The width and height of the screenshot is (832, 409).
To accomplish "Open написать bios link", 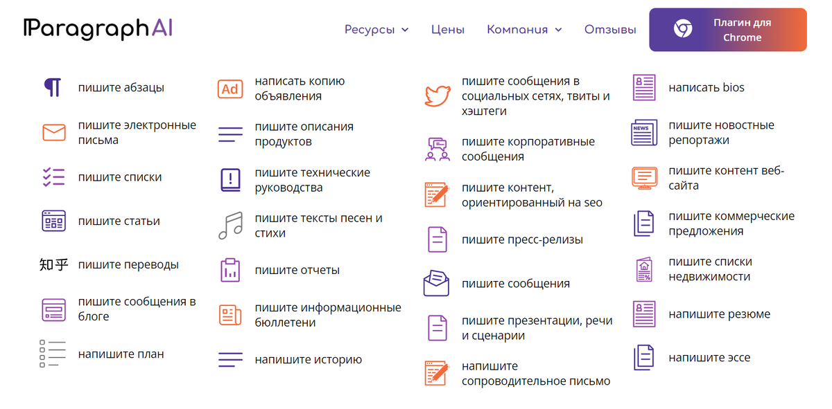I will (707, 88).
